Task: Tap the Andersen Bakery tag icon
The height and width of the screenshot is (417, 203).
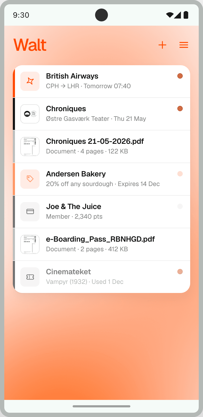Action: click(x=30, y=179)
